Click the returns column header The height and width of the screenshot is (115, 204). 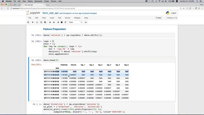pos(73,65)
